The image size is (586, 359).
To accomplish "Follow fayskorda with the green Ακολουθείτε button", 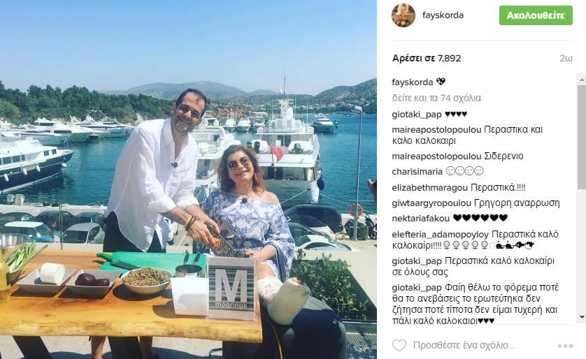I will 536,15.
